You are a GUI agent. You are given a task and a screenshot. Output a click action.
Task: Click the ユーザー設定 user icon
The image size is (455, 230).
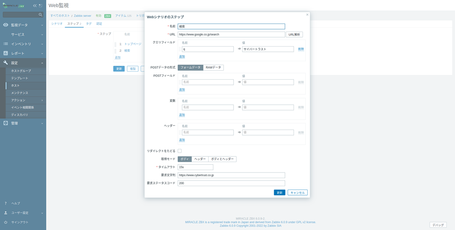pos(6,213)
